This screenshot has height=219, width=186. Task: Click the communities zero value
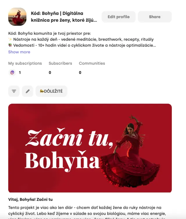coord(80,73)
